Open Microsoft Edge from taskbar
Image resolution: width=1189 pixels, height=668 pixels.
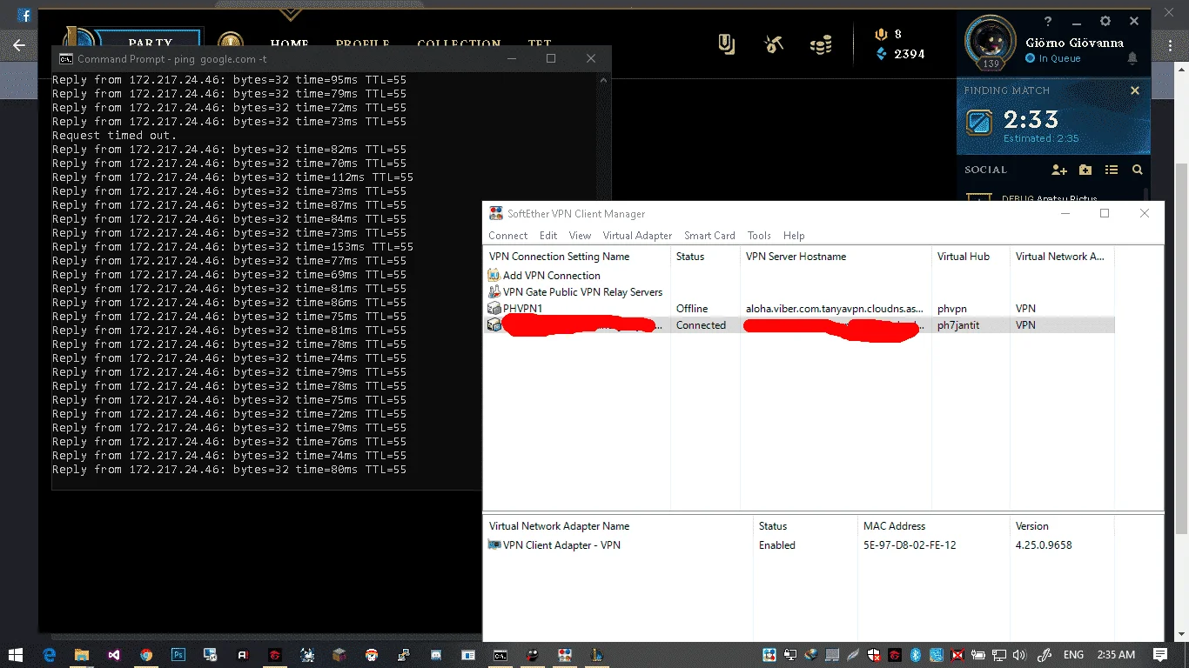click(50, 654)
